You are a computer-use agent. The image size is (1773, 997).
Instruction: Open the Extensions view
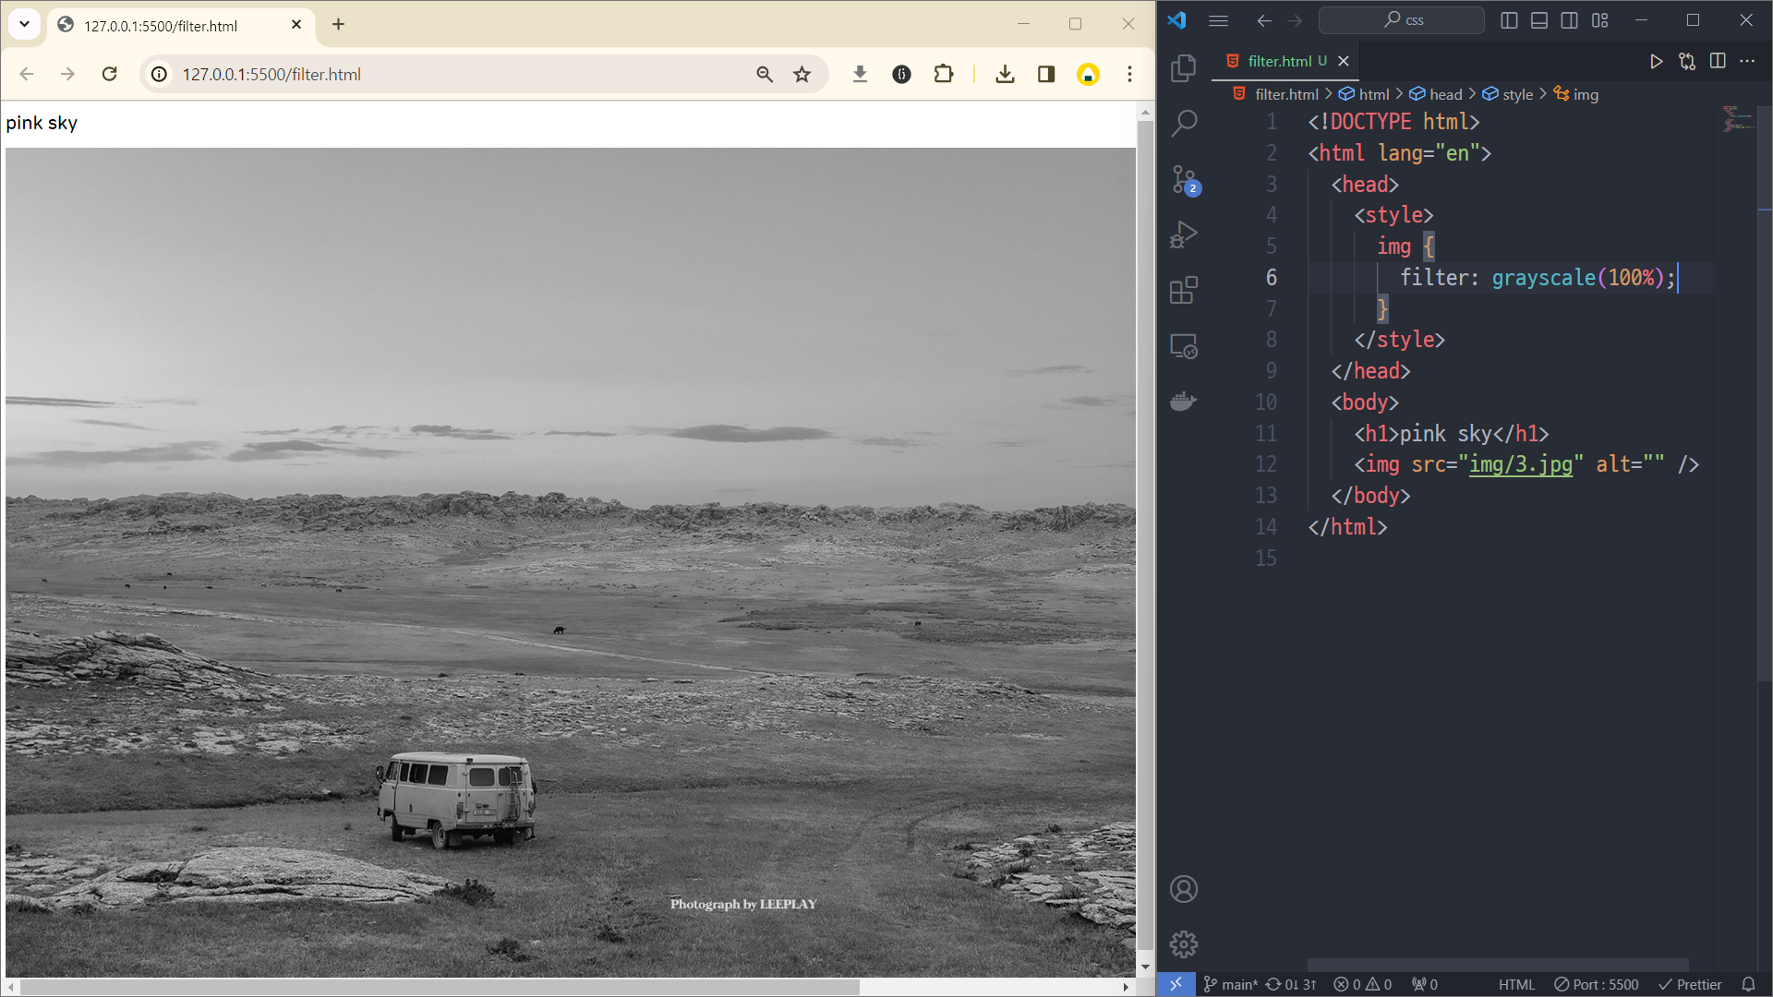coord(1183,290)
